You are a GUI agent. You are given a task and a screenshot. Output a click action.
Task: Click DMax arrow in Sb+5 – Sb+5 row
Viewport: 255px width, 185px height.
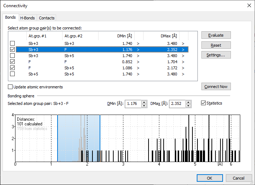coord(183,74)
